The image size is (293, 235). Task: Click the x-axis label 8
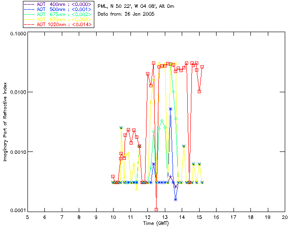79,217
